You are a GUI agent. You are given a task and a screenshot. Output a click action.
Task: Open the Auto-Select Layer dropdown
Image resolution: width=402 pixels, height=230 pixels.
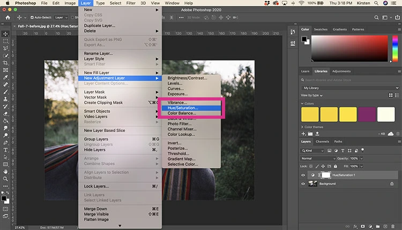coord(61,18)
